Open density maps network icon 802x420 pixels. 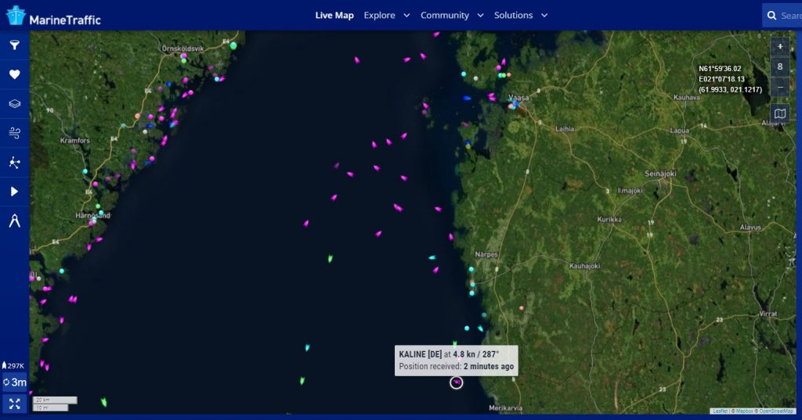pos(14,163)
